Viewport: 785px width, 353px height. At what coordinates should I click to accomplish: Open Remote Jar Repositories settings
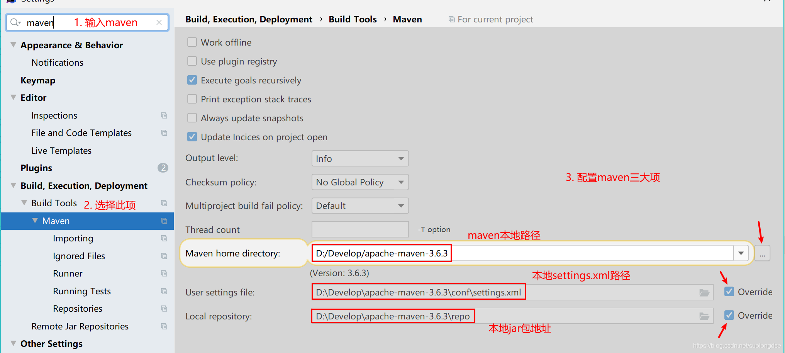pyautogui.click(x=80, y=326)
